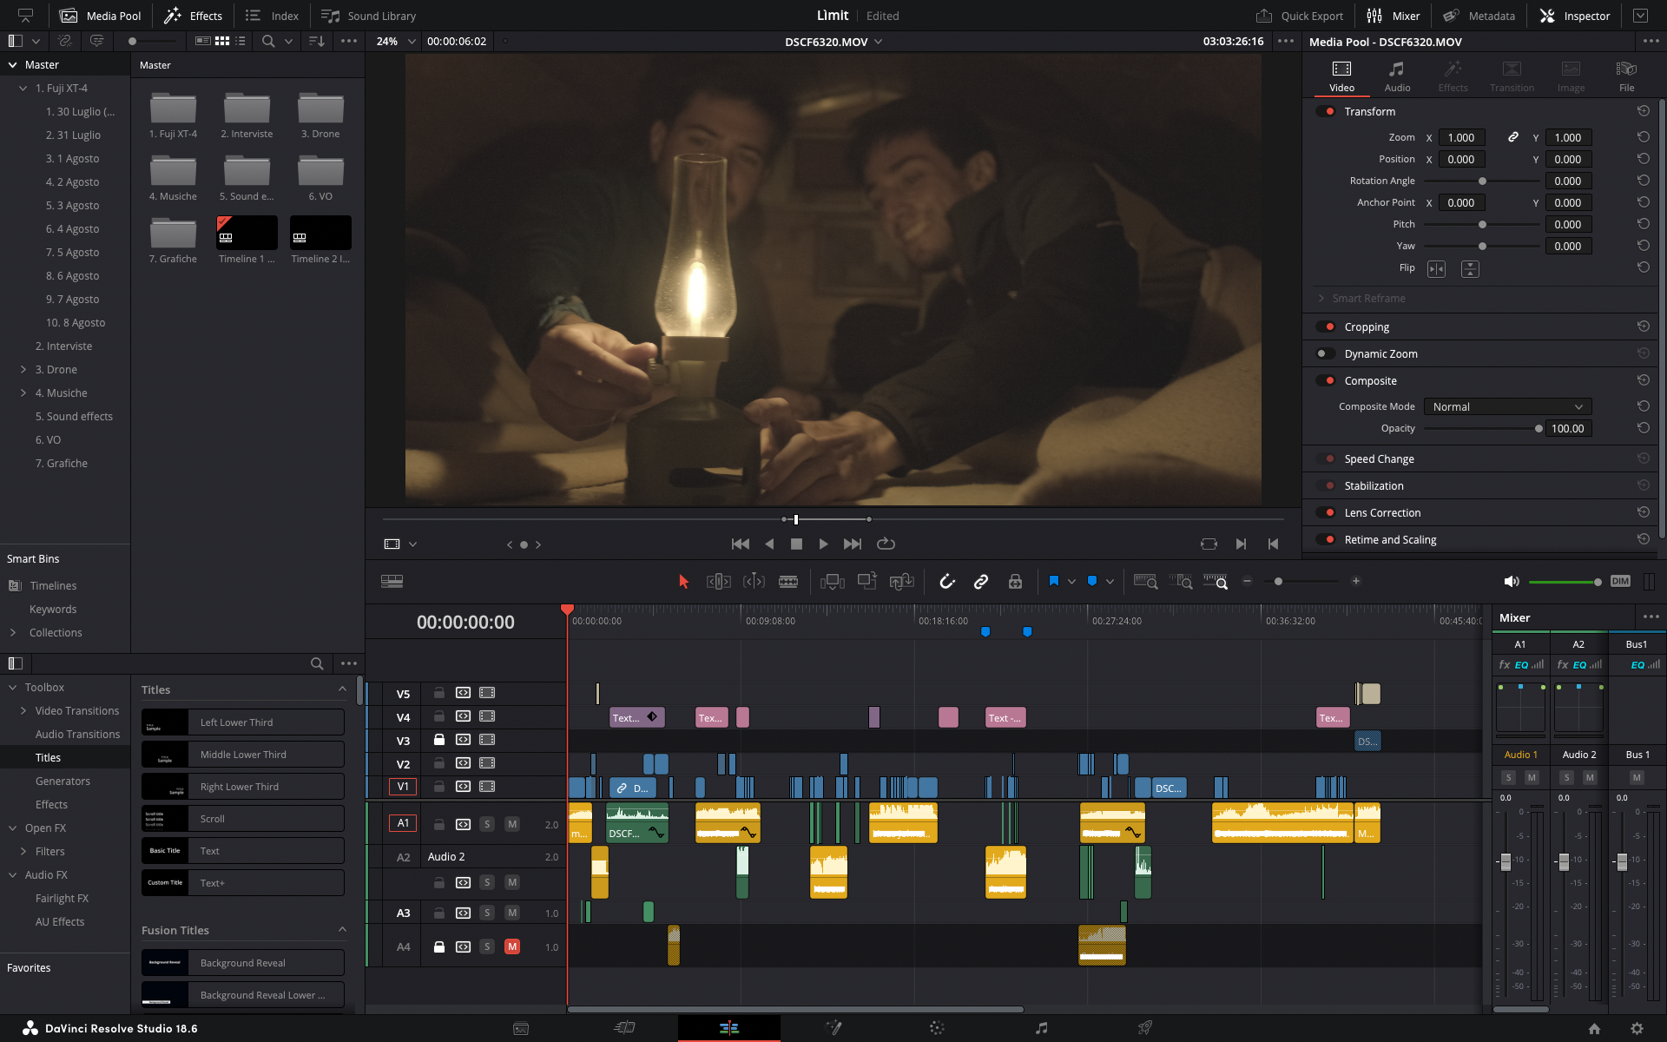This screenshot has height=1042, width=1667.
Task: Click the Full Extent Zoom icon
Action: 1145,582
